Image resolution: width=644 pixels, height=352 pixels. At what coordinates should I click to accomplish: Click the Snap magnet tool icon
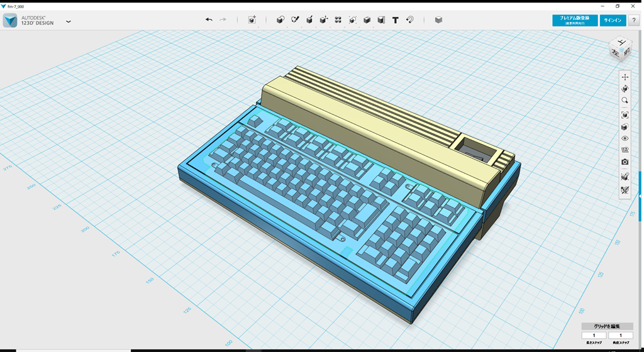[x=409, y=20]
